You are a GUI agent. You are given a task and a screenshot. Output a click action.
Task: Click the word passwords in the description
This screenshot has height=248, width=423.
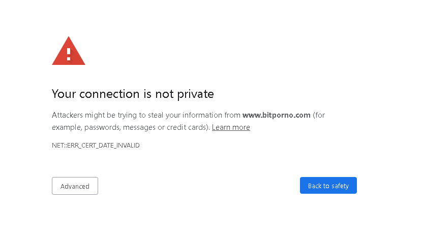(x=102, y=127)
